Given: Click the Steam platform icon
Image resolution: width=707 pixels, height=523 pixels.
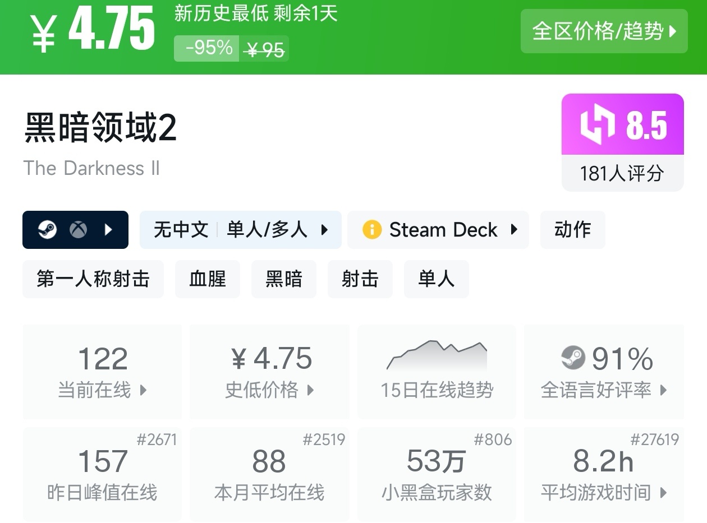Looking at the screenshot, I should (x=48, y=230).
